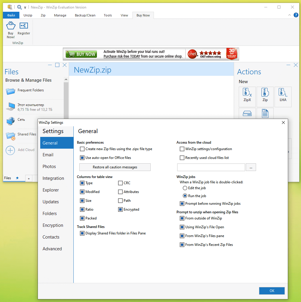Enable the Attributes column checkbox

pos(120,192)
